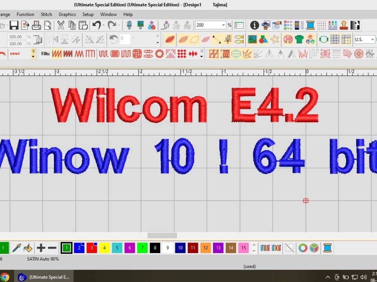Toggle TrueView stitch display icon
Viewport: 377px width, 282px height.
[x=170, y=39]
